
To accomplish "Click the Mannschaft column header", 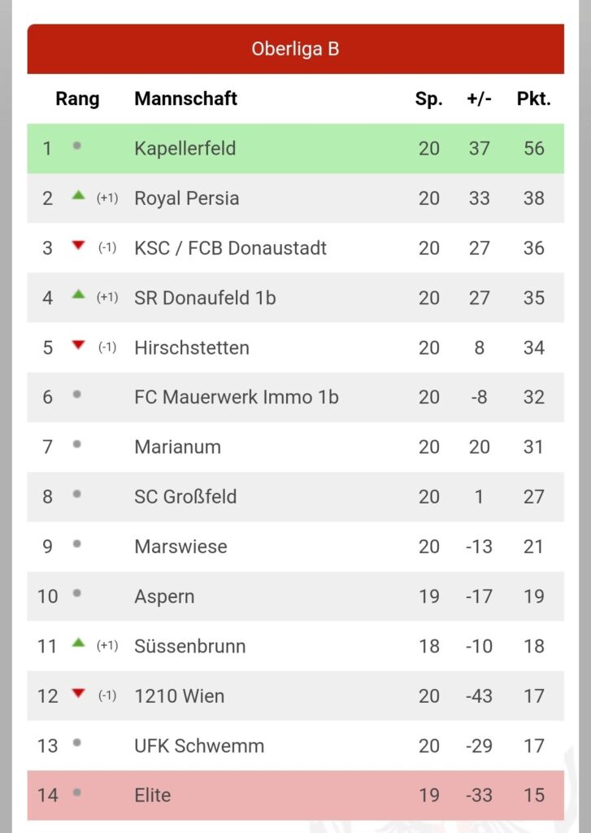I will tap(185, 98).
